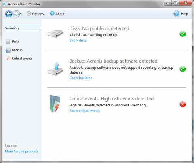Close the Acronis Drive Monitor window
This screenshot has height=163, width=194.
(x=186, y=3)
